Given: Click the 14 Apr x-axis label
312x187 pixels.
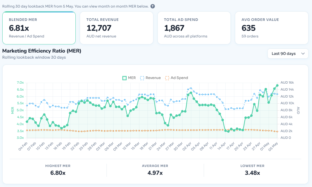Looking at the screenshot, I should (x=222, y=146).
